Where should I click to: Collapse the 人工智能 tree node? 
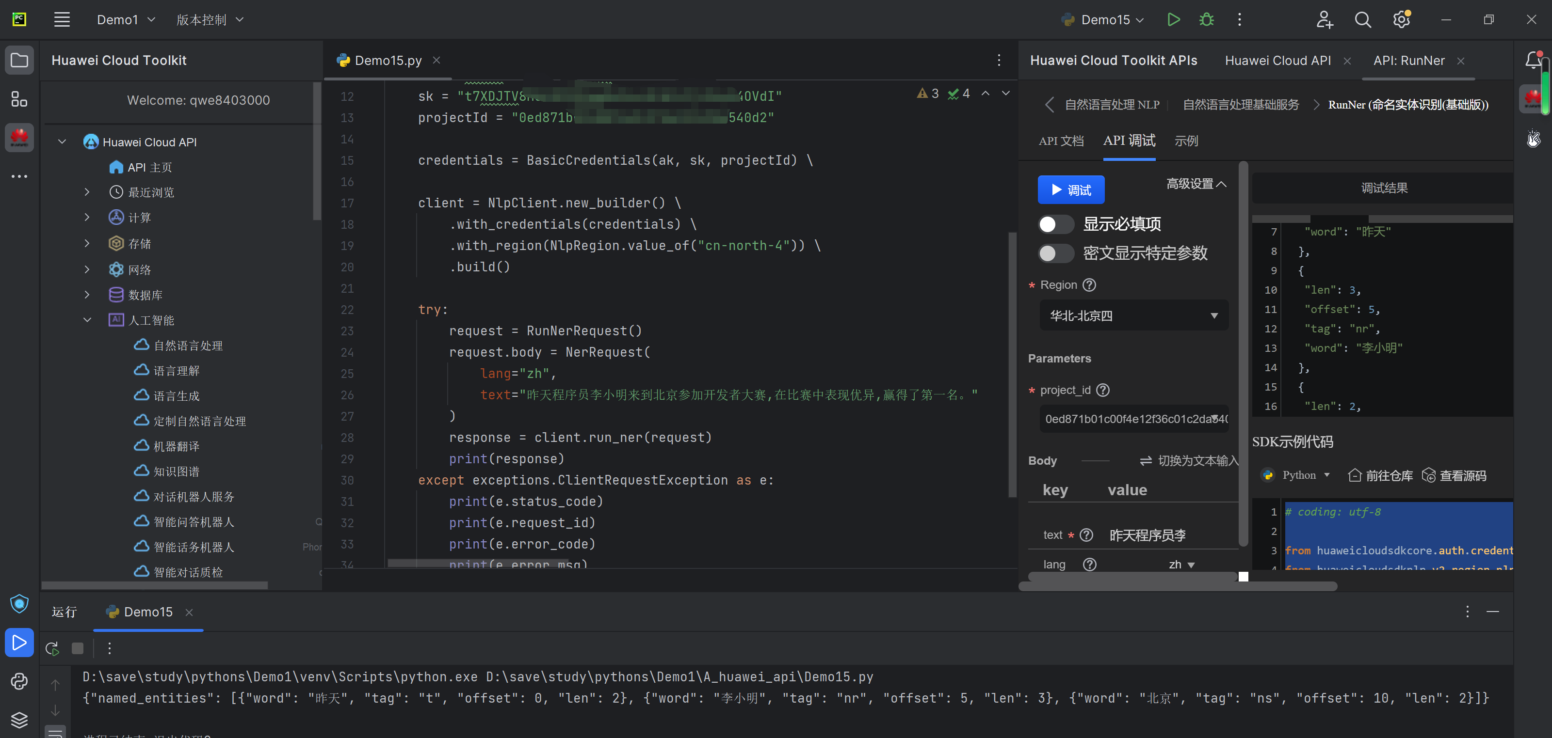tap(87, 320)
